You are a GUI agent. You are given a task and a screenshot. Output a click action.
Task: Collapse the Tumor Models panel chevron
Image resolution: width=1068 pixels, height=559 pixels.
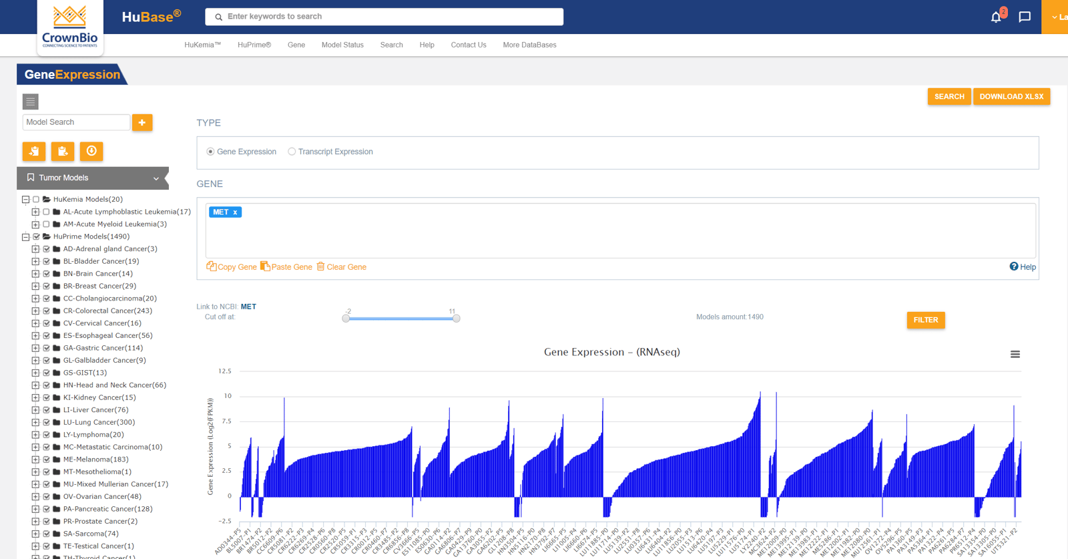[156, 178]
